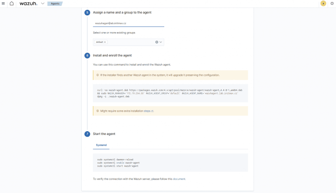Screen dimensions: 336x193
Task: Open the groups dropdown arrow
Action: click(x=161, y=42)
